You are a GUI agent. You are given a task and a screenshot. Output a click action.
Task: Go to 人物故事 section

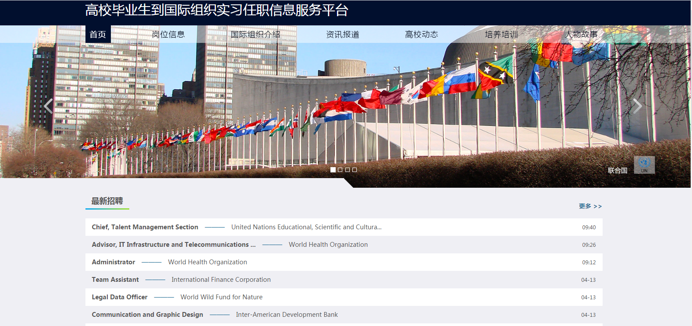(x=581, y=35)
